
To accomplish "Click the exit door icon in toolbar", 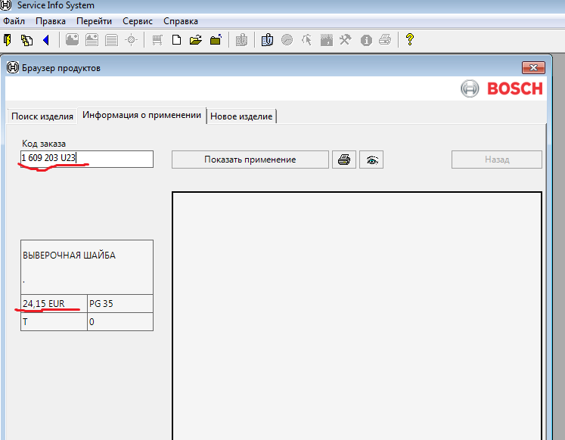I will click(x=8, y=40).
